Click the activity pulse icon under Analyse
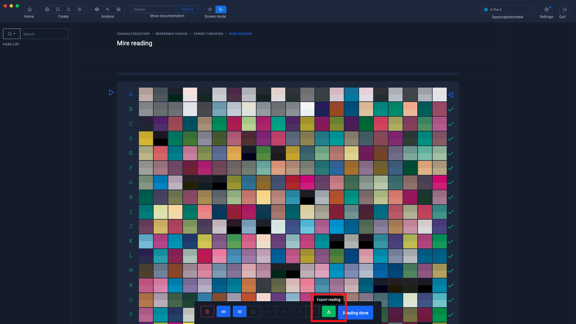This screenshot has width=576, height=324. (108, 9)
